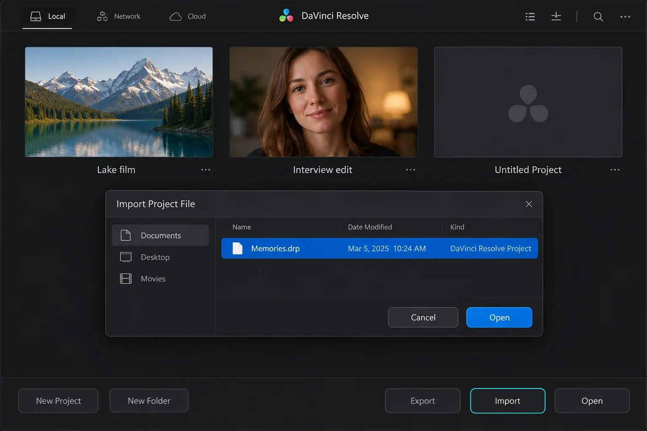Click the Interview edit project title
Viewport: 647px width, 431px height.
[x=323, y=170]
